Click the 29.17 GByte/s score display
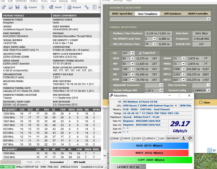This screenshot has width=217, height=169. tap(180, 127)
